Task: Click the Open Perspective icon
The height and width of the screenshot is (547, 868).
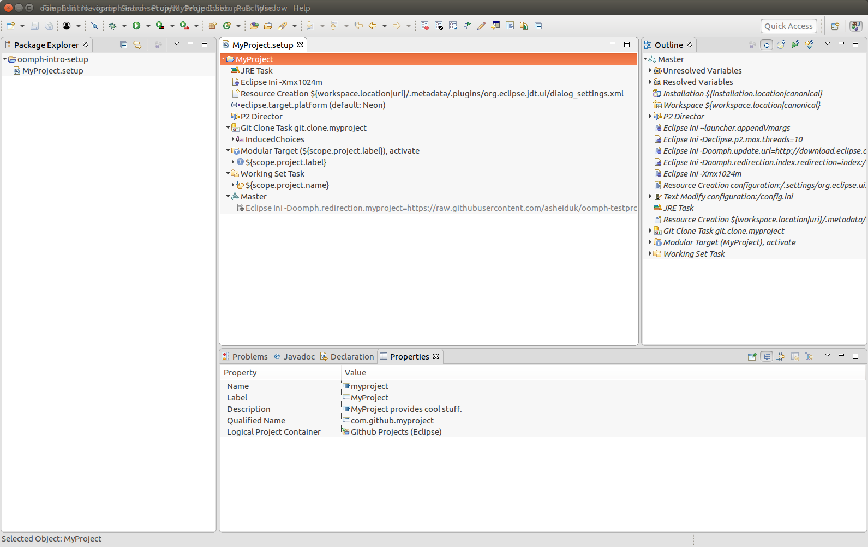Action: [835, 26]
